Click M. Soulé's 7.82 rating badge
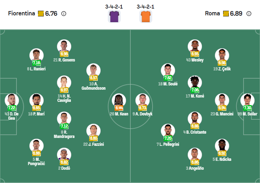The height and width of the screenshot is (183, 260). point(168,78)
